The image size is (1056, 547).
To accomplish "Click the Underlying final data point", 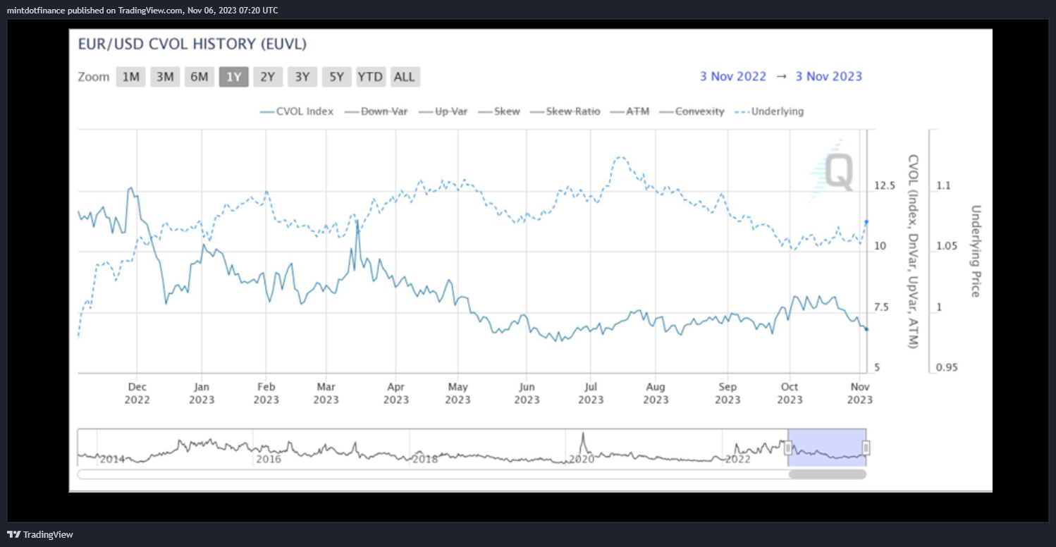I will point(866,222).
